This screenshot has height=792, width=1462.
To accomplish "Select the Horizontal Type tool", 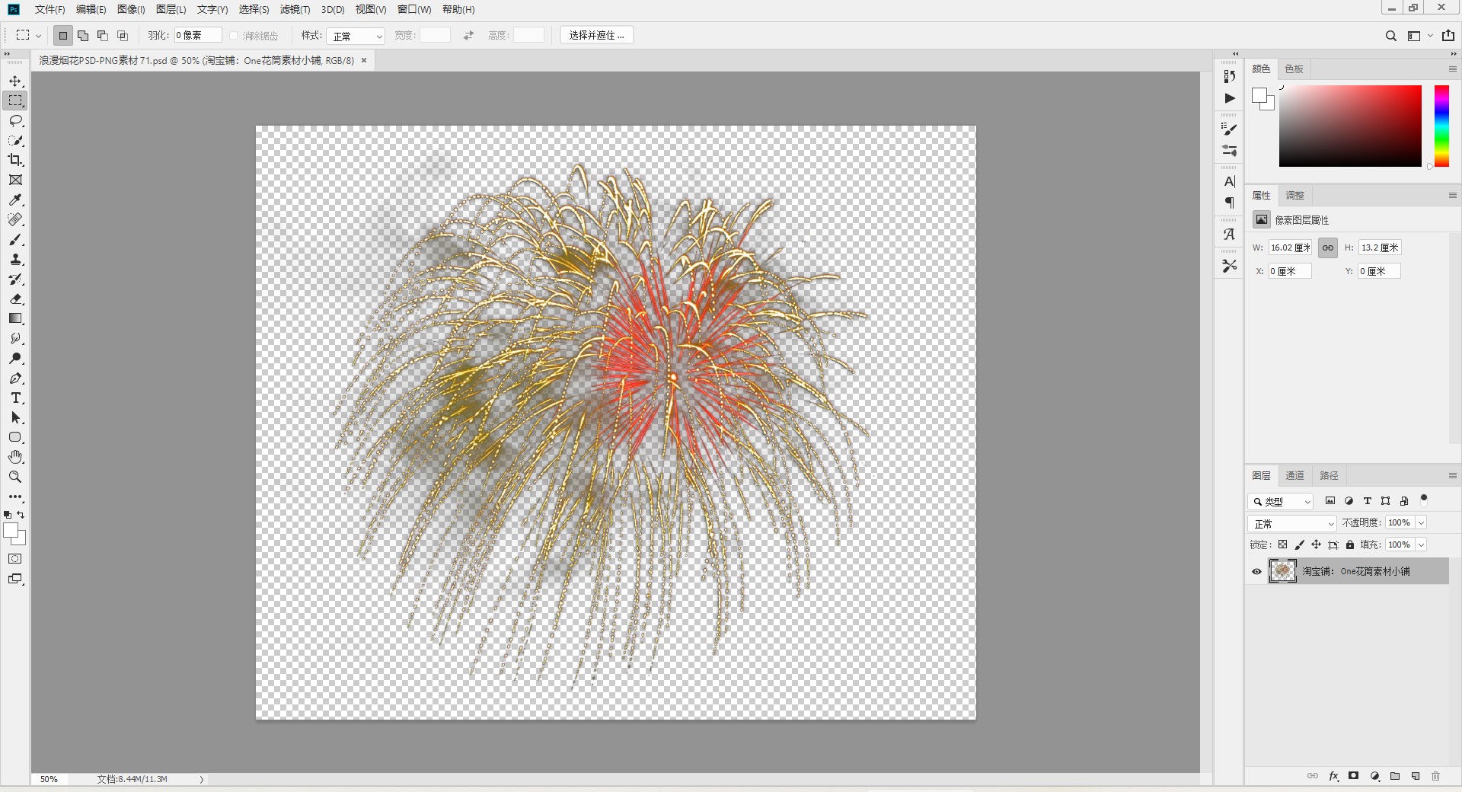I will click(15, 398).
